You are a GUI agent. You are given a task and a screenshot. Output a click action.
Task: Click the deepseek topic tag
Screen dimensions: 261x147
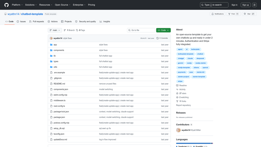click(x=200, y=58)
